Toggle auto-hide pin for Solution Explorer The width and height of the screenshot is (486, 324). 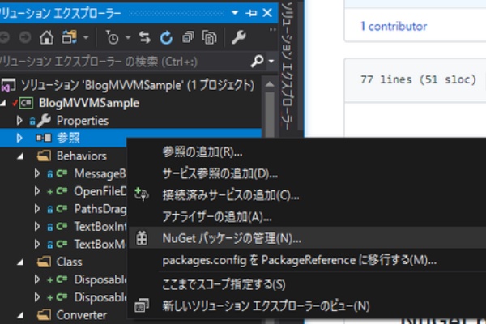tap(251, 13)
